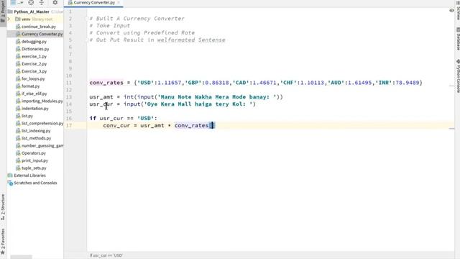
Task: Place cursor on conv_rates dictionary name line 11
Action: point(106,83)
